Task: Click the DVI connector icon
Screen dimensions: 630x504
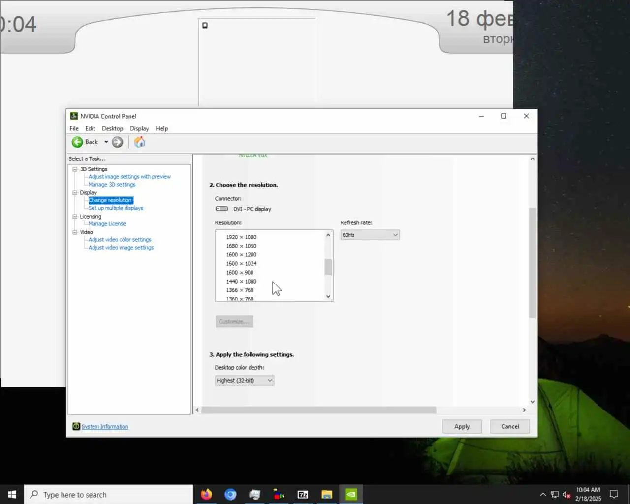Action: point(221,209)
